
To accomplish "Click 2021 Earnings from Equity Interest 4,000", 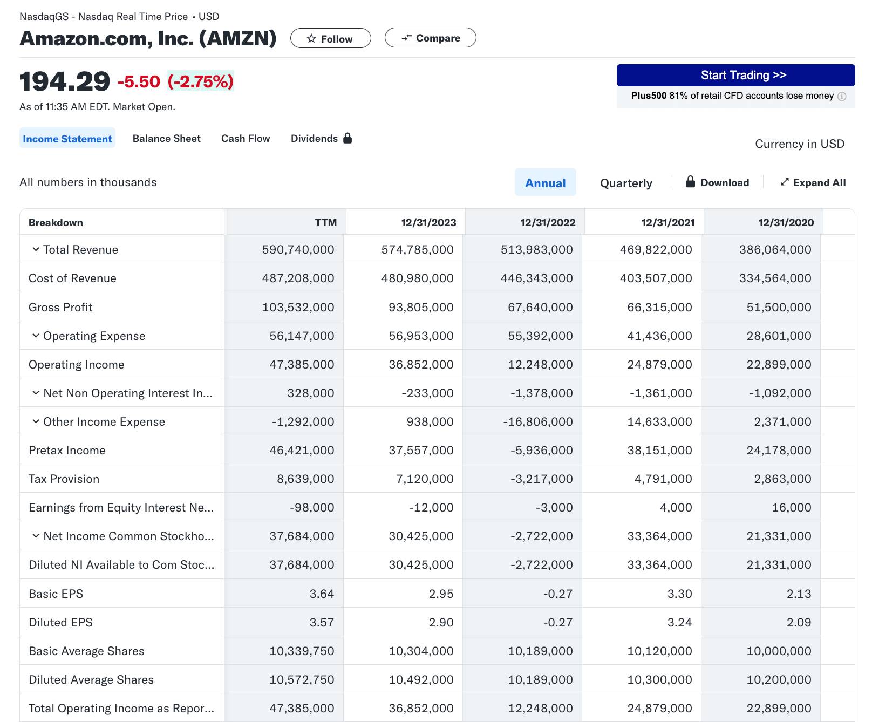I will coord(676,507).
